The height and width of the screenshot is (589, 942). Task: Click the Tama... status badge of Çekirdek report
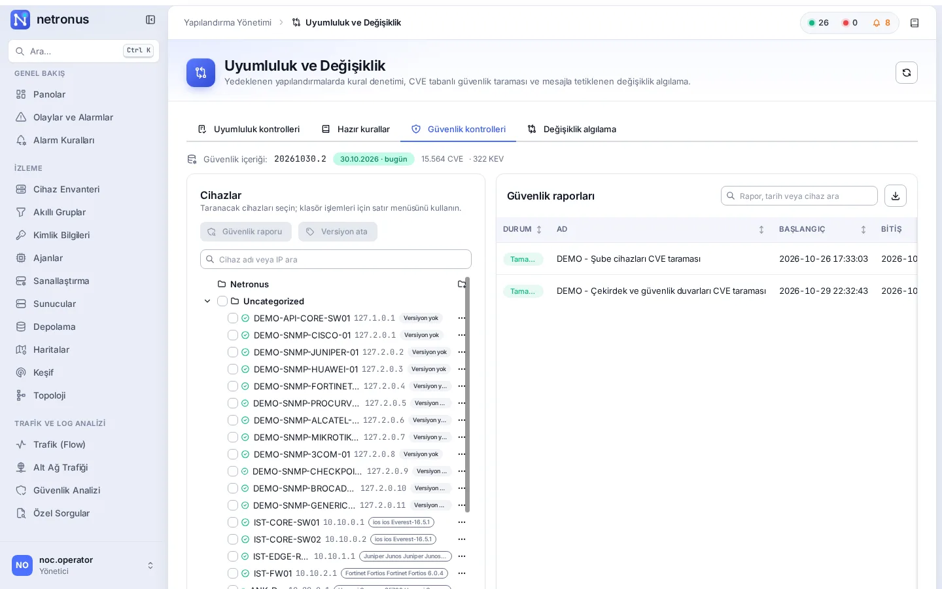pos(523,291)
